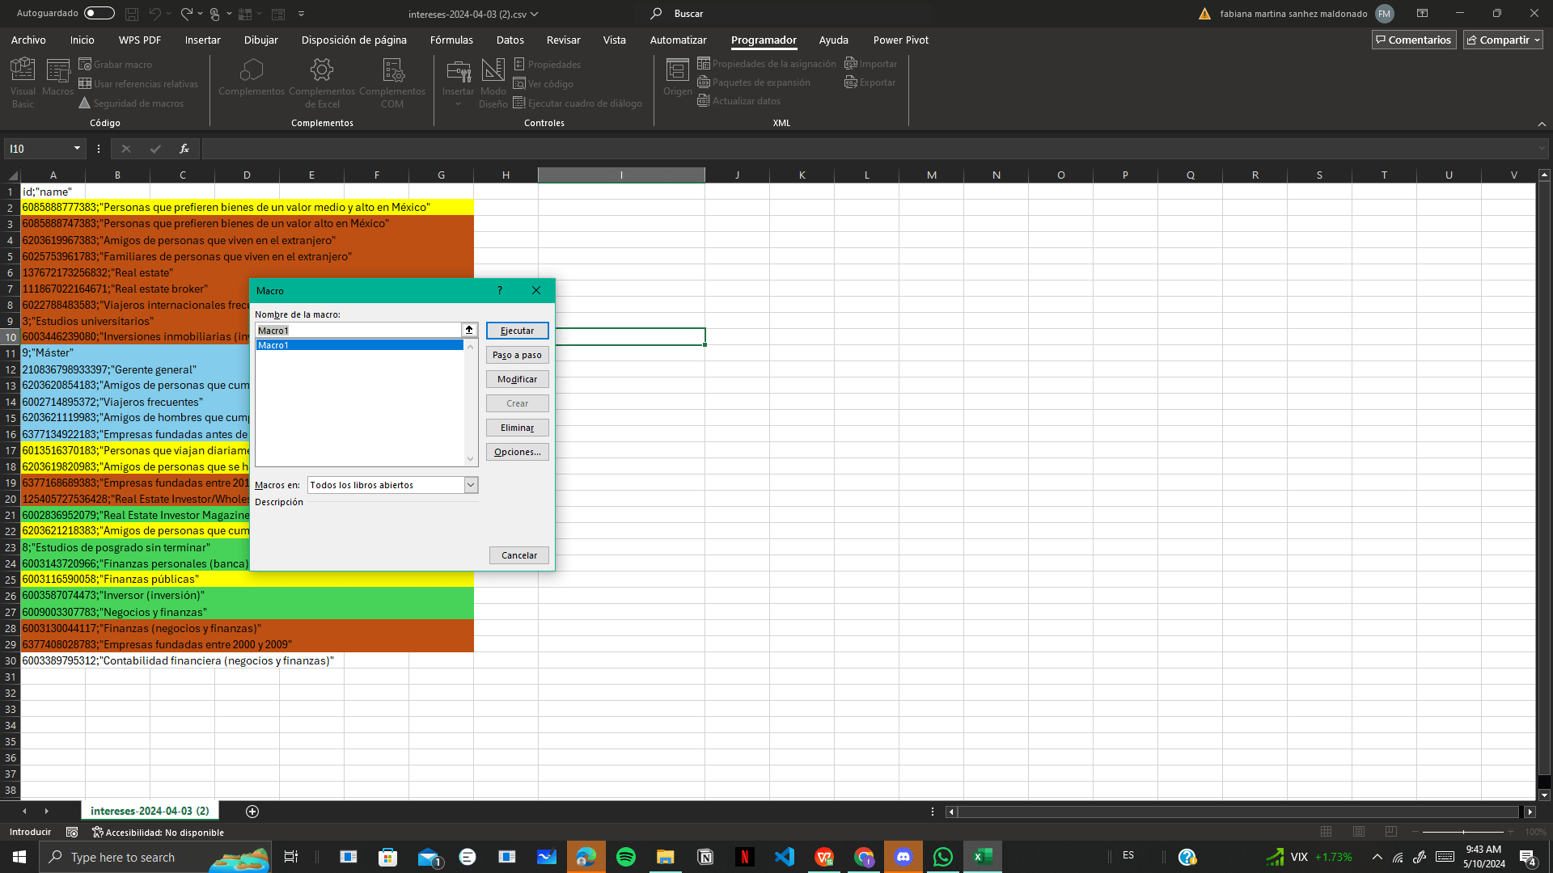Click the macro name collapse arrow icon

tap(469, 330)
